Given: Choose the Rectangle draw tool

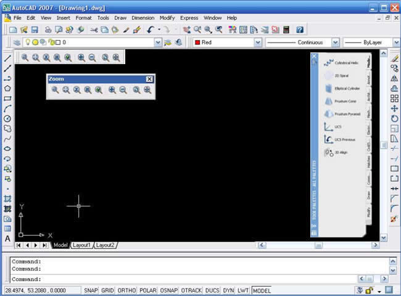Looking at the screenshot, I should pos(7,99).
